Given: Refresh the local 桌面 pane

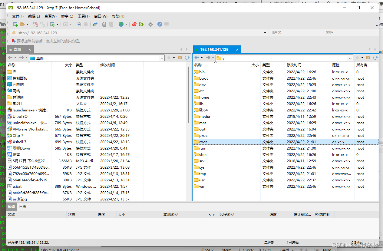Looking at the screenshot, I should [187, 58].
